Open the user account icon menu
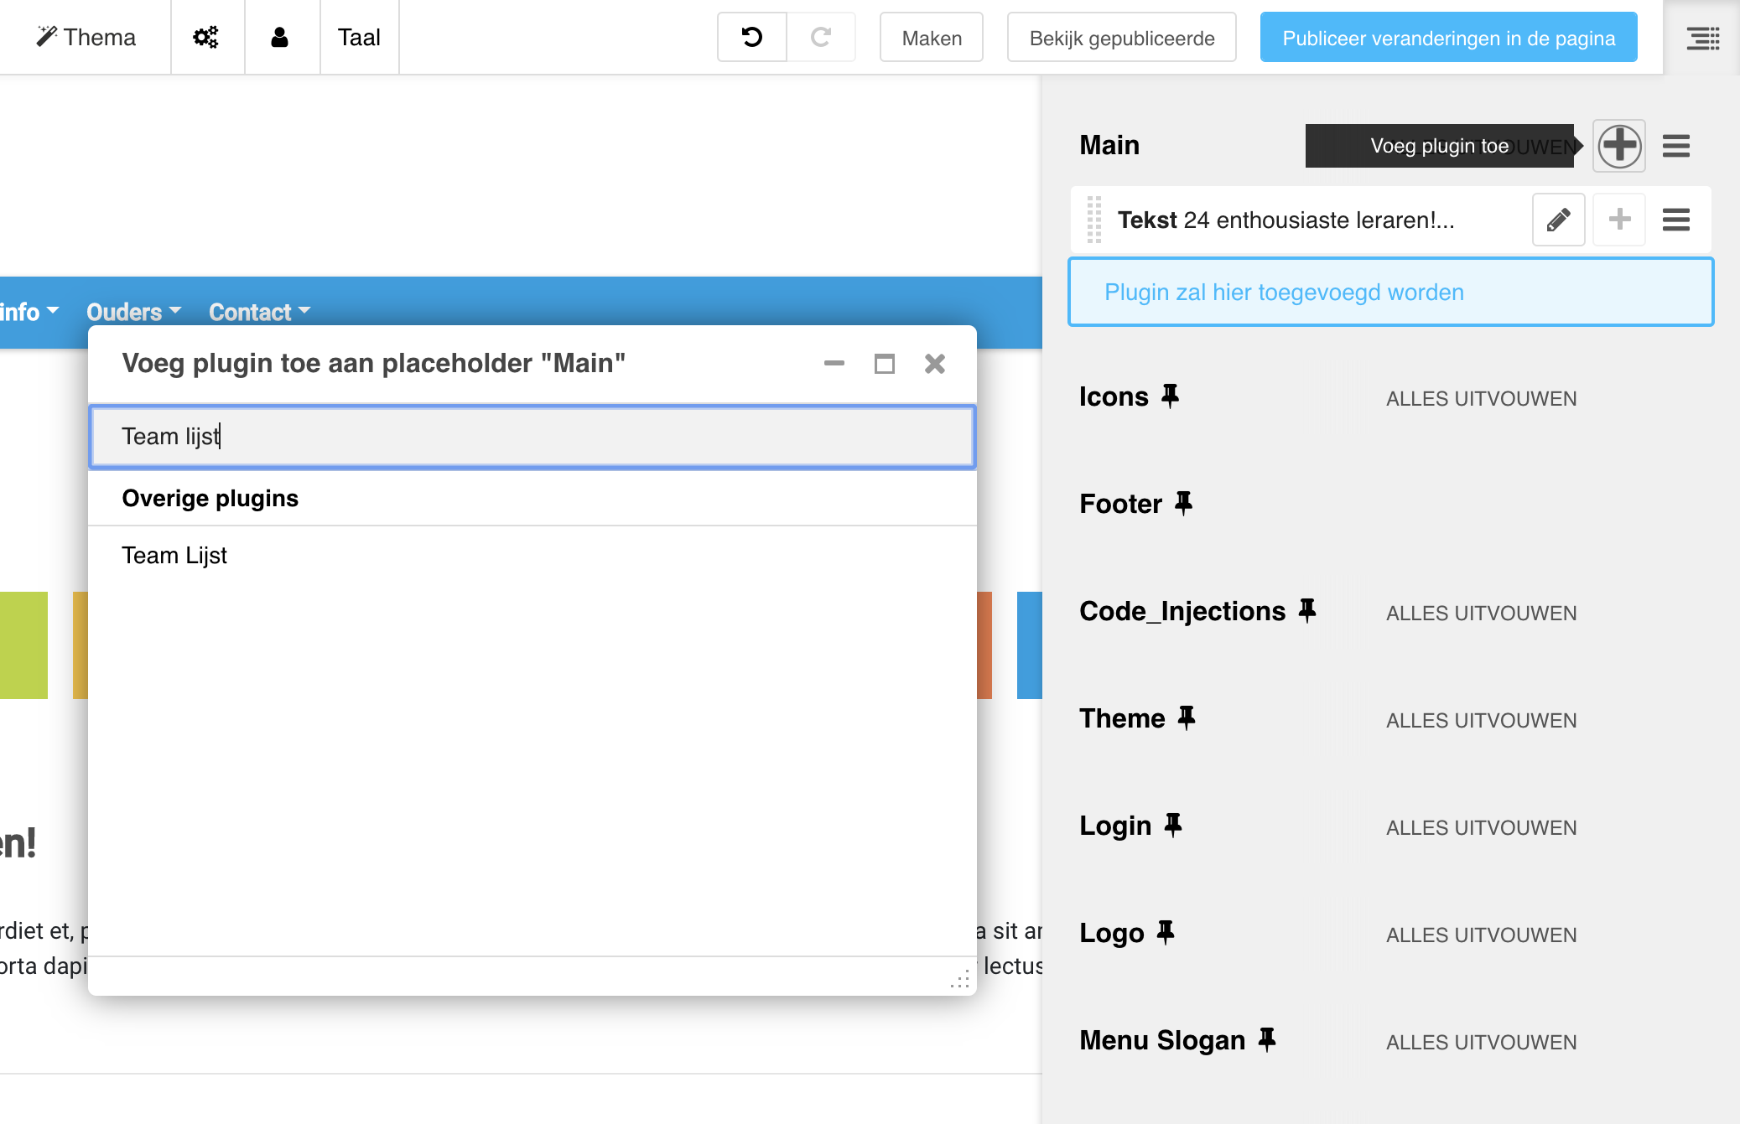Image resolution: width=1740 pixels, height=1124 pixels. (x=280, y=37)
